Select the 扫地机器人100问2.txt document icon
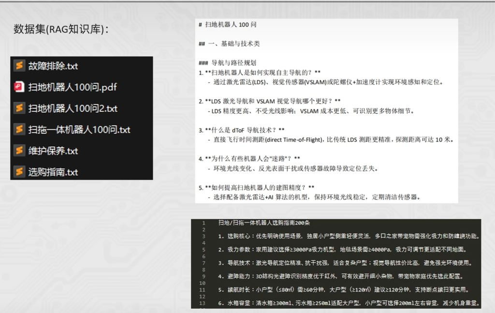The width and height of the screenshot is (495, 313). [x=18, y=108]
